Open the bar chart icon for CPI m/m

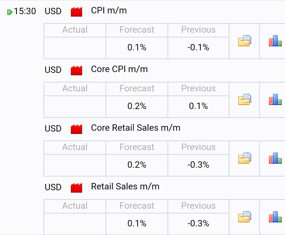click(x=275, y=41)
